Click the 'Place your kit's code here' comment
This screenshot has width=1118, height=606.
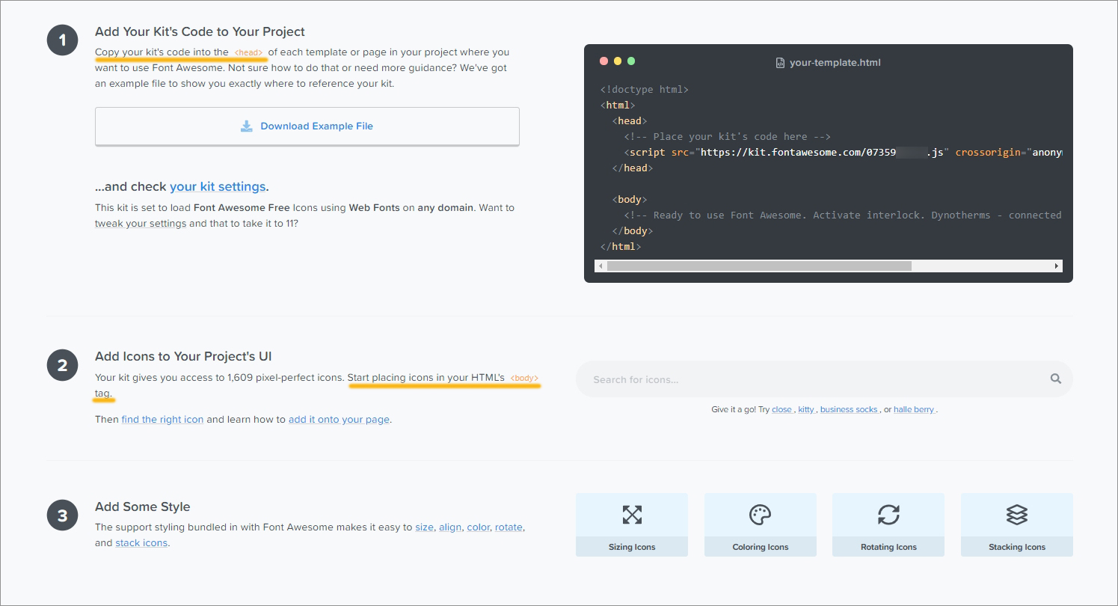(x=728, y=137)
